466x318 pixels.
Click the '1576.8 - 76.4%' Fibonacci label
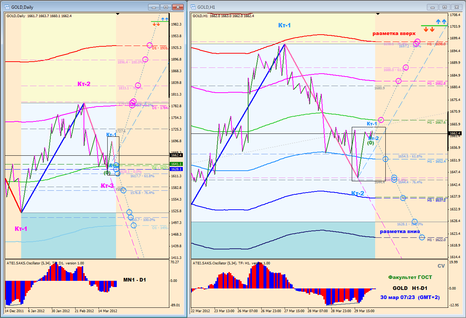click(x=142, y=193)
